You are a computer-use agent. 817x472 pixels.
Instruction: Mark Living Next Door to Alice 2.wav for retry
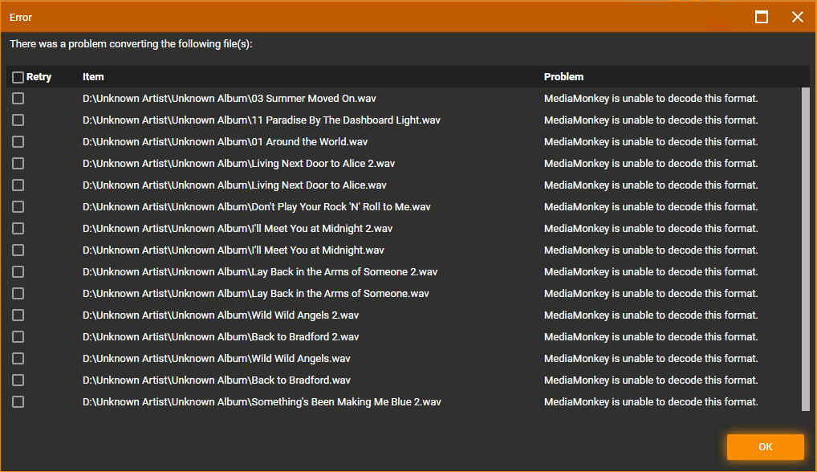tap(18, 164)
